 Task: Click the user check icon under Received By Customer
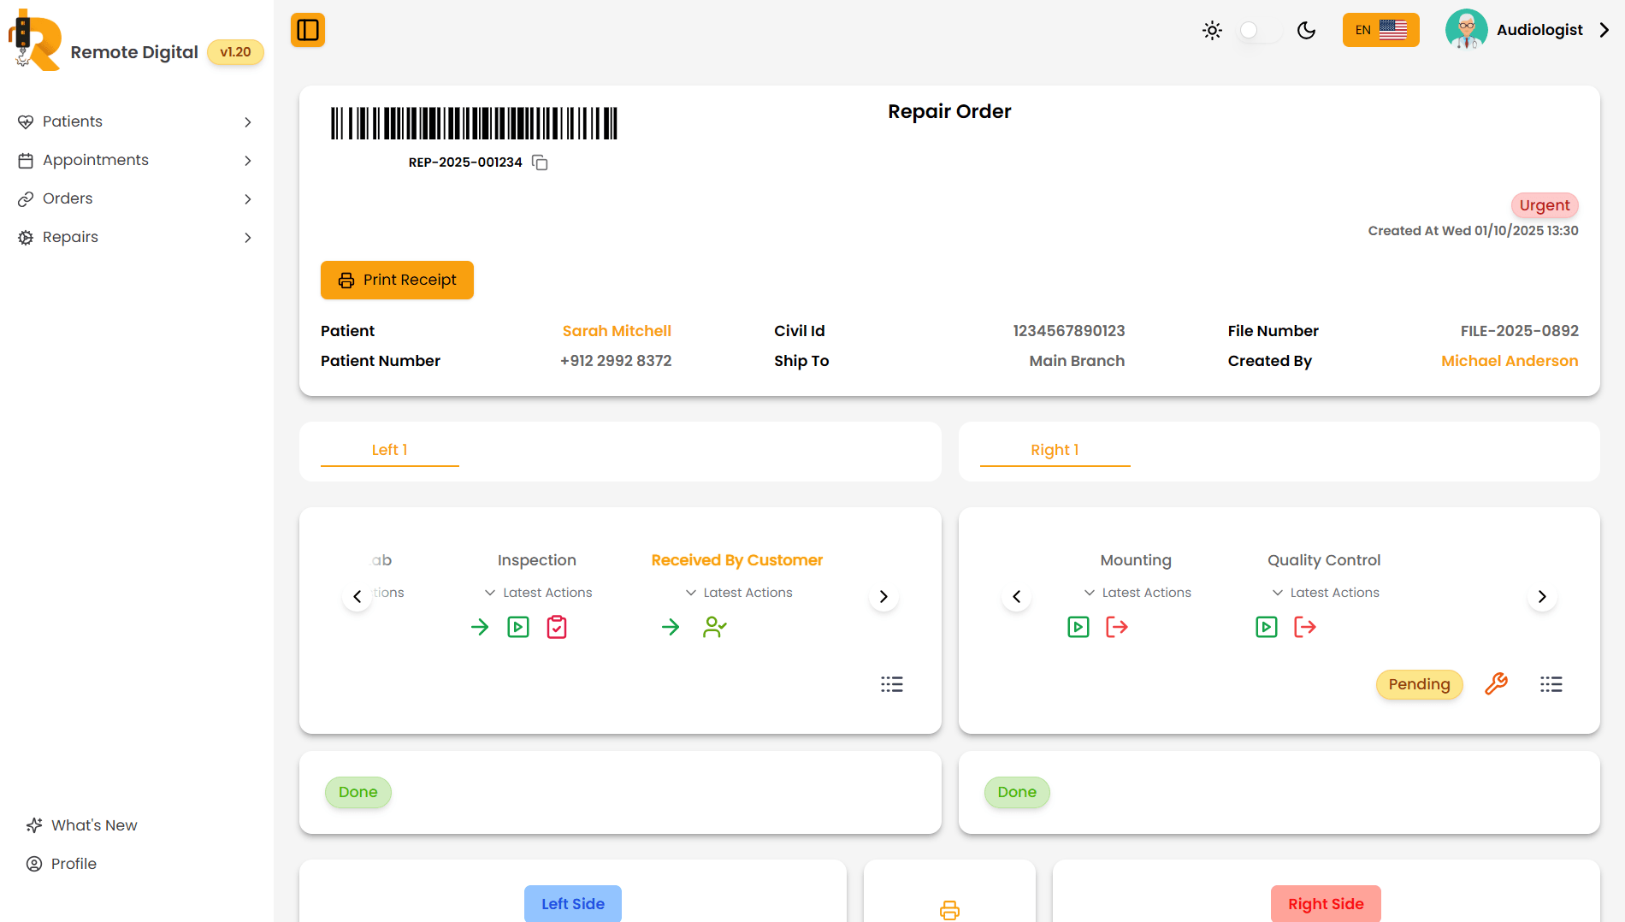click(x=714, y=627)
